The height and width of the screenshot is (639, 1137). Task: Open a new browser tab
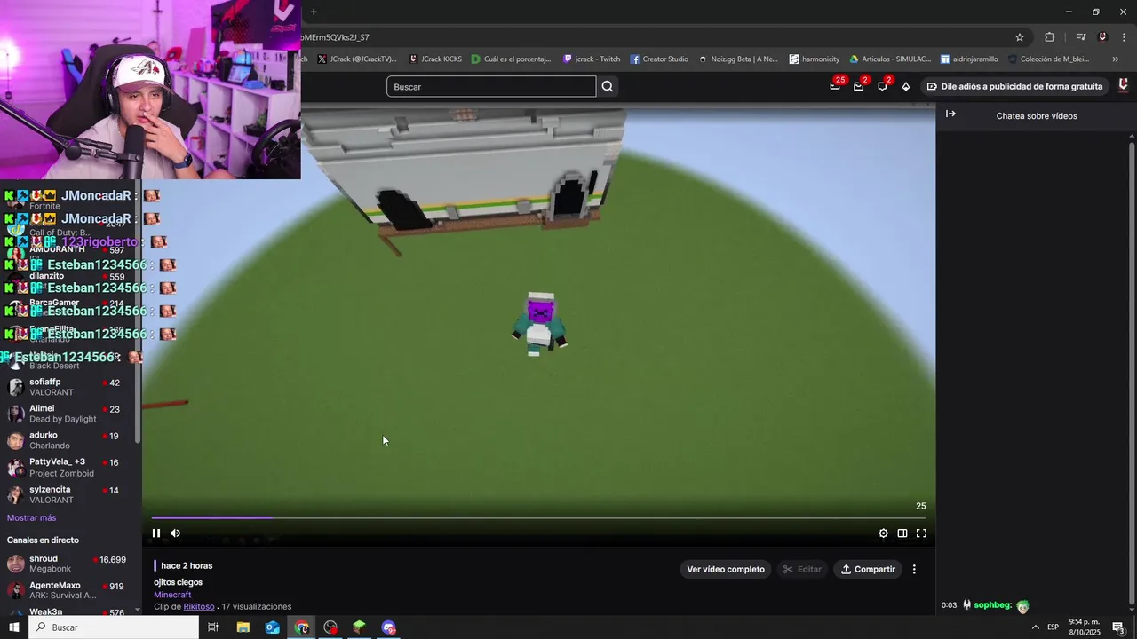click(x=314, y=12)
